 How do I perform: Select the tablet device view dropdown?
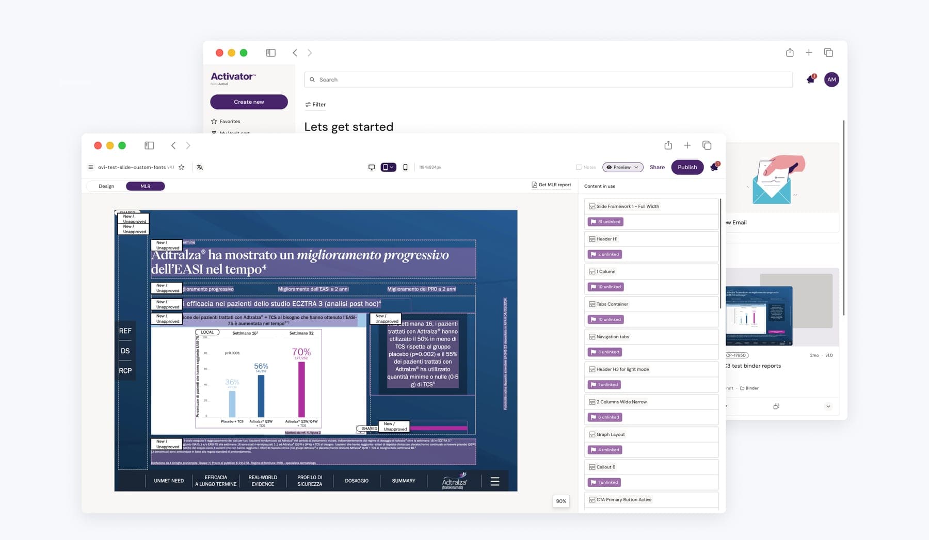click(388, 167)
